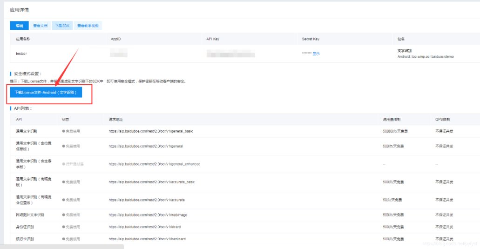Select the 银行卡识别 API row
This screenshot has width=480, height=249.
(x=25, y=239)
